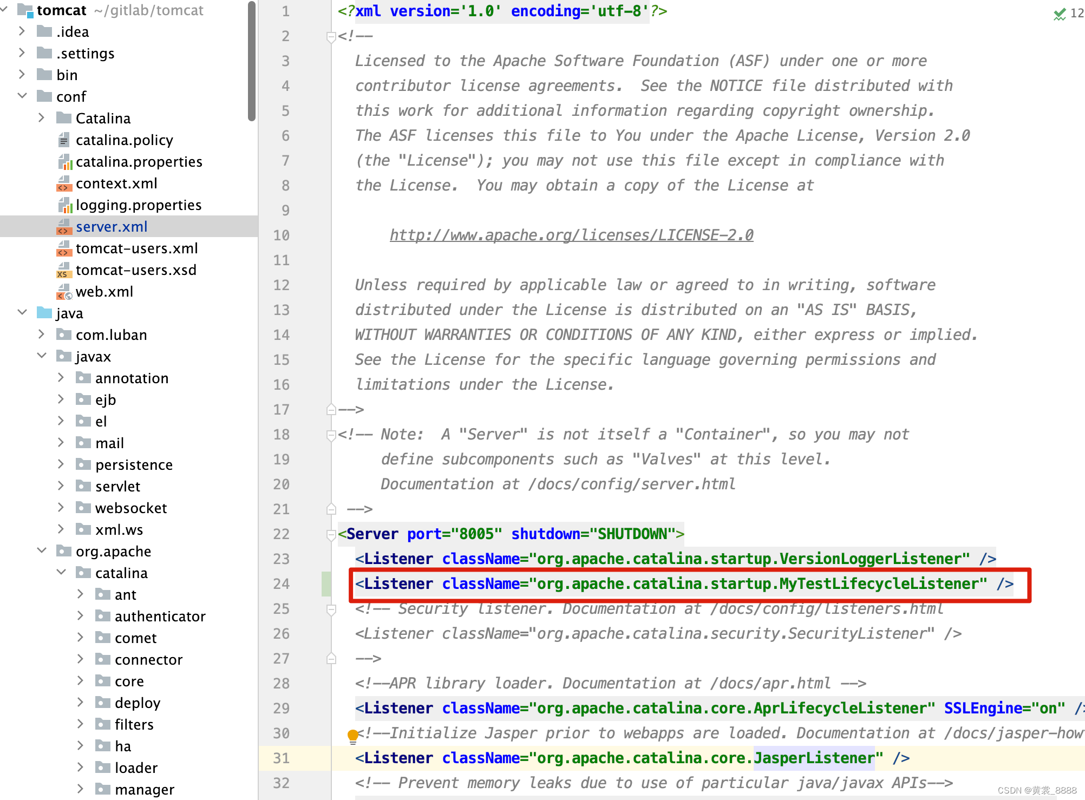
Task: Select server.xml in the project tree
Action: pyautogui.click(x=129, y=226)
